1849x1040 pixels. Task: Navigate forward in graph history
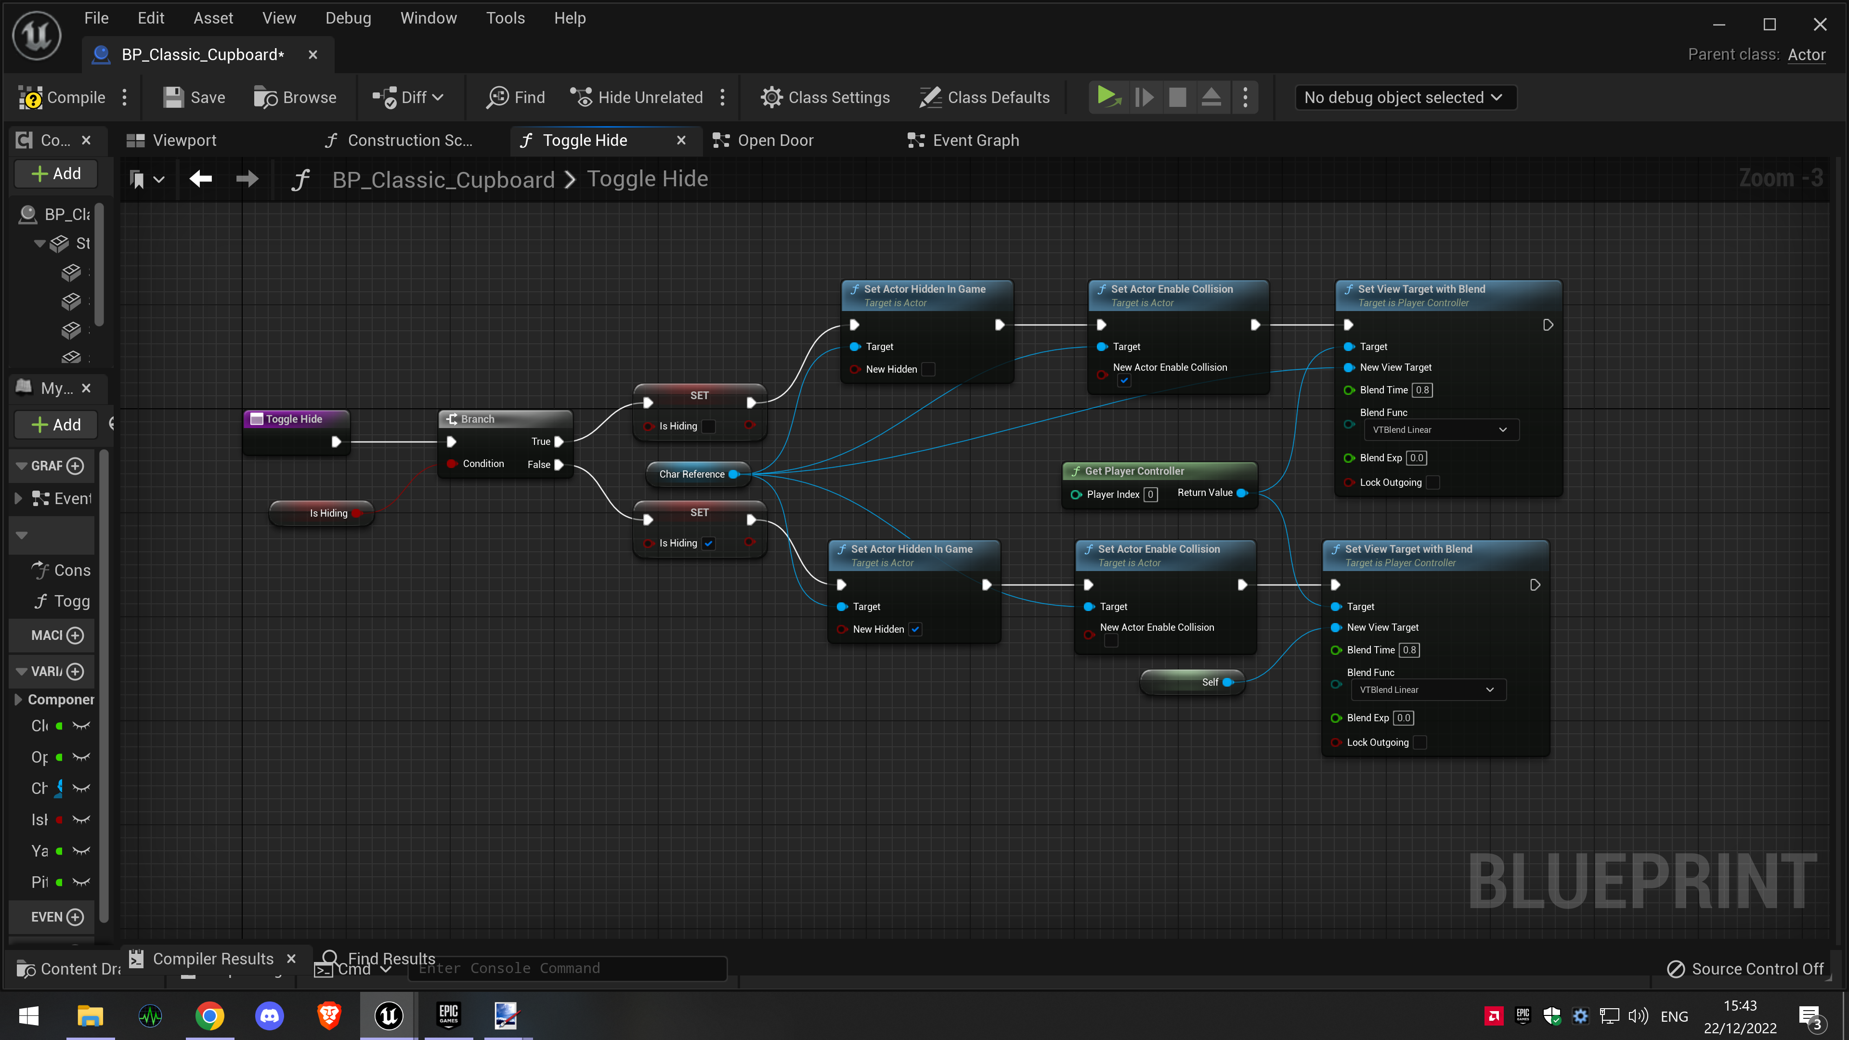click(247, 179)
